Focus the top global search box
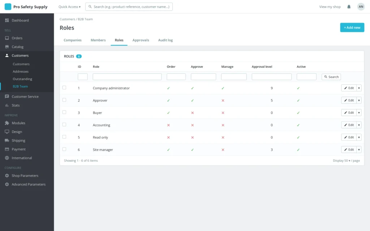 coord(129,6)
